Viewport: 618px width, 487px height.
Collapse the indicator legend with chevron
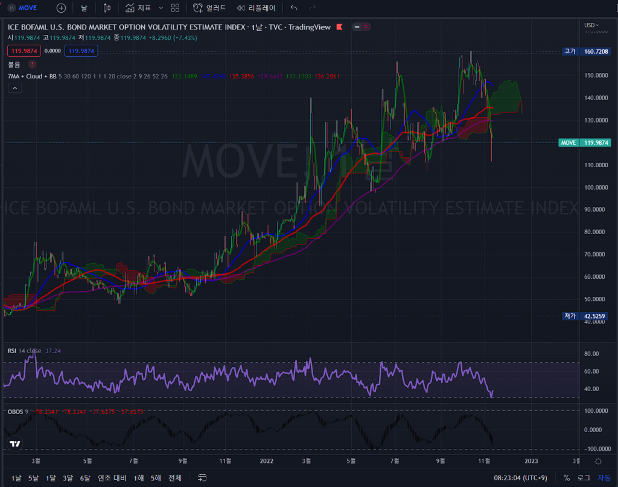(15, 88)
